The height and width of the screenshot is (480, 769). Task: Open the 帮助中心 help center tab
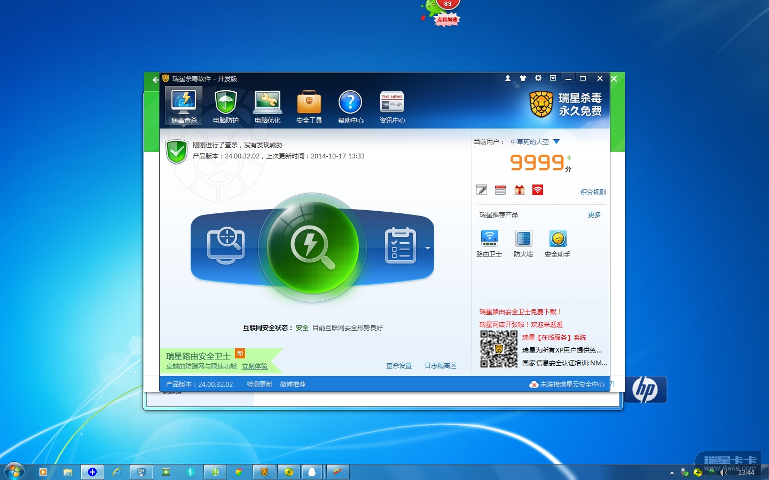click(351, 106)
